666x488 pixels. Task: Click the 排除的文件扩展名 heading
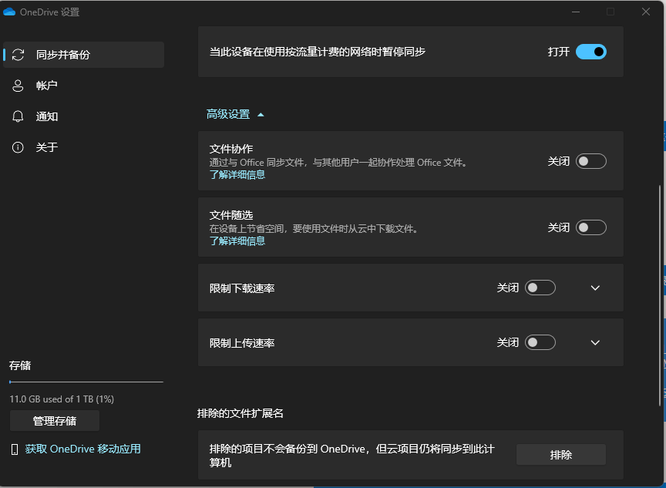coord(240,413)
